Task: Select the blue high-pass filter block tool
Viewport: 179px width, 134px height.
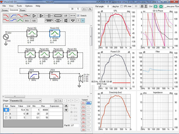Action: point(13,16)
